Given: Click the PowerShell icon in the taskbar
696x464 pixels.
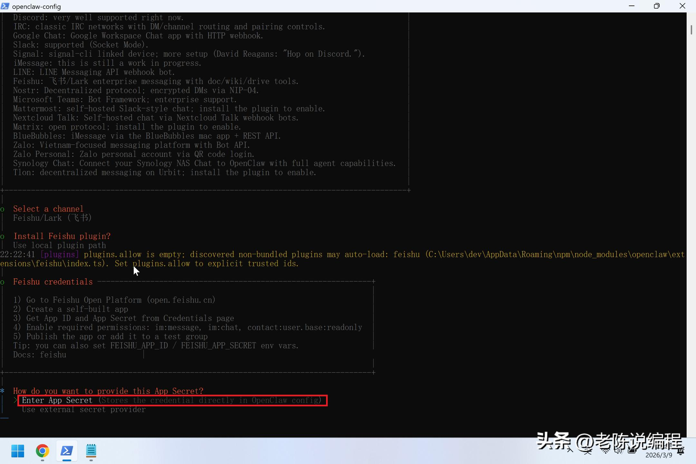Looking at the screenshot, I should click(67, 451).
